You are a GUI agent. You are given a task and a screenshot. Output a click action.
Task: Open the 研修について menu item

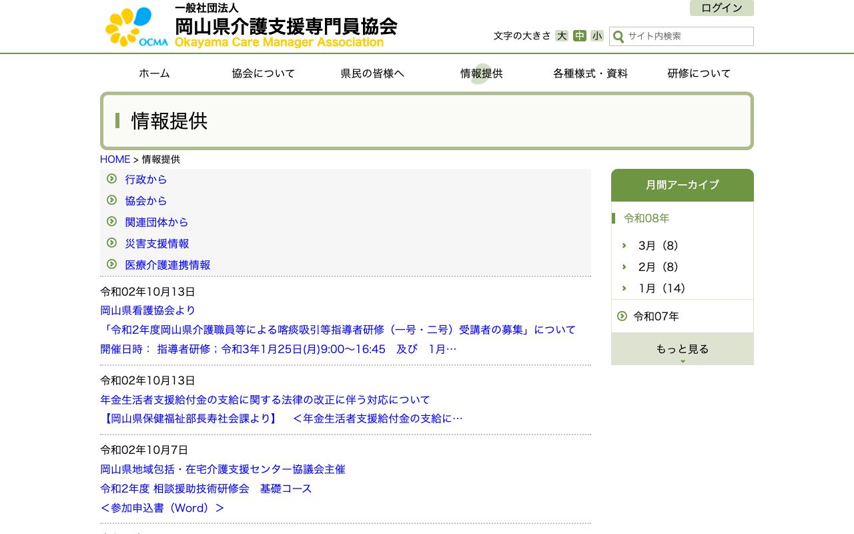pos(699,73)
